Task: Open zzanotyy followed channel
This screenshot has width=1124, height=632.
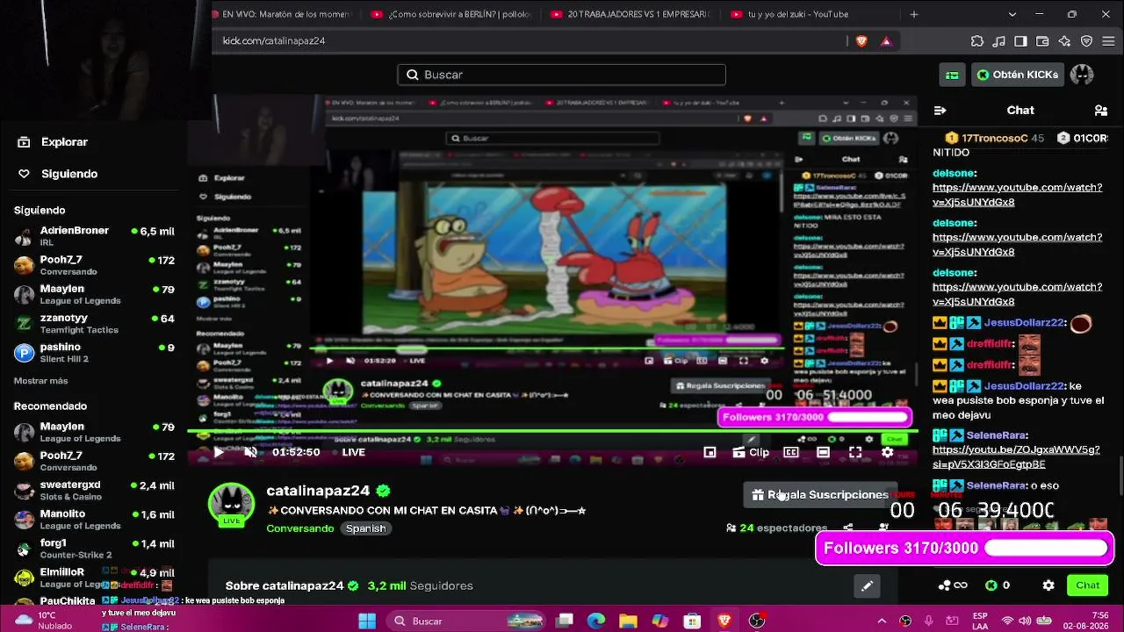Action: pos(94,323)
